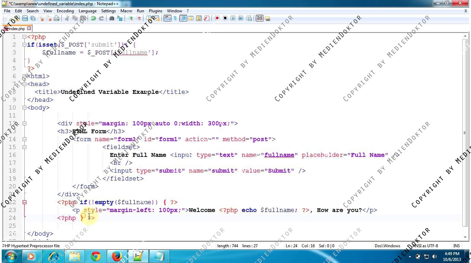The image size is (471, 263).
Task: Click the vertical scrollbar thumb
Action: pyautogui.click(x=465, y=133)
